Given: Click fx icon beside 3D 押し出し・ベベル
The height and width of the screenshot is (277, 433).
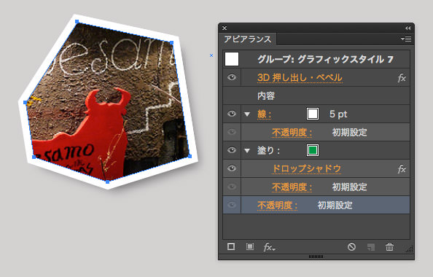Looking at the screenshot, I should [x=402, y=78].
